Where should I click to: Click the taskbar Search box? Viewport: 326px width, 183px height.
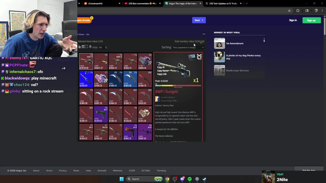(x=145, y=179)
